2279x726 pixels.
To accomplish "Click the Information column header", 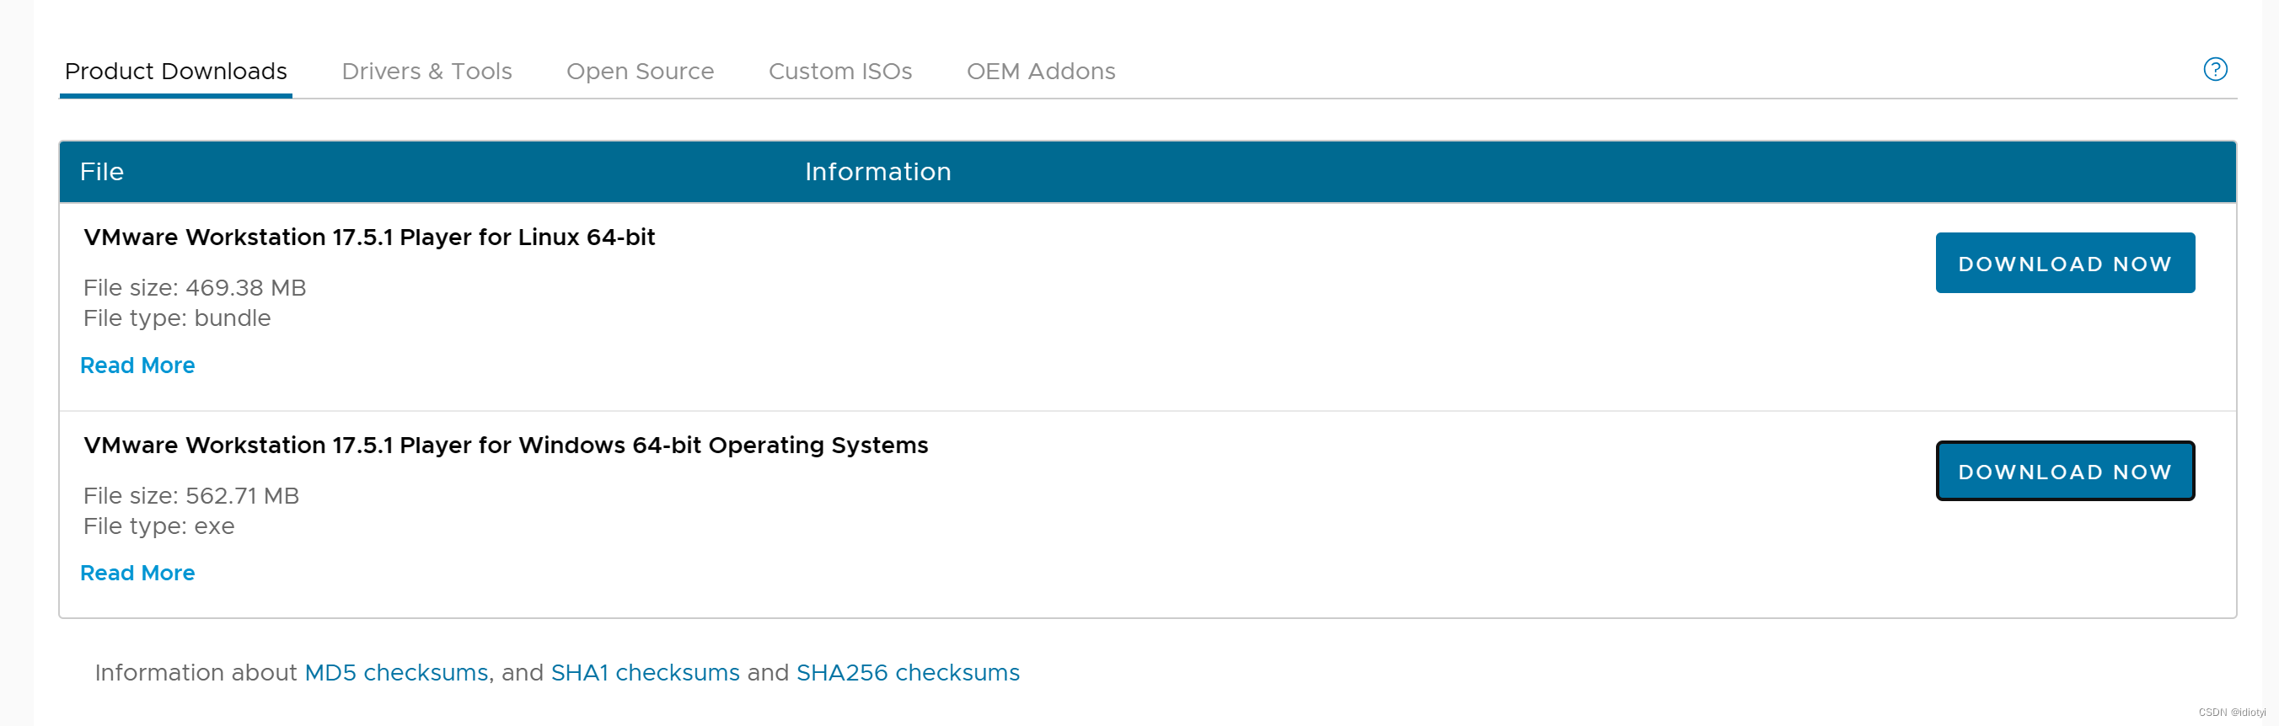I will 877,172.
